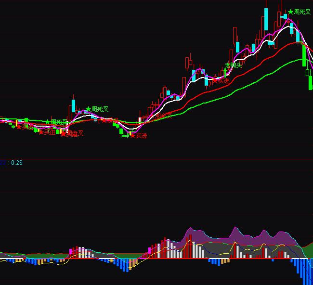This screenshot has width=313, height=285.
Task: Click the top-right 周死叉 text label
Action: click(x=302, y=12)
